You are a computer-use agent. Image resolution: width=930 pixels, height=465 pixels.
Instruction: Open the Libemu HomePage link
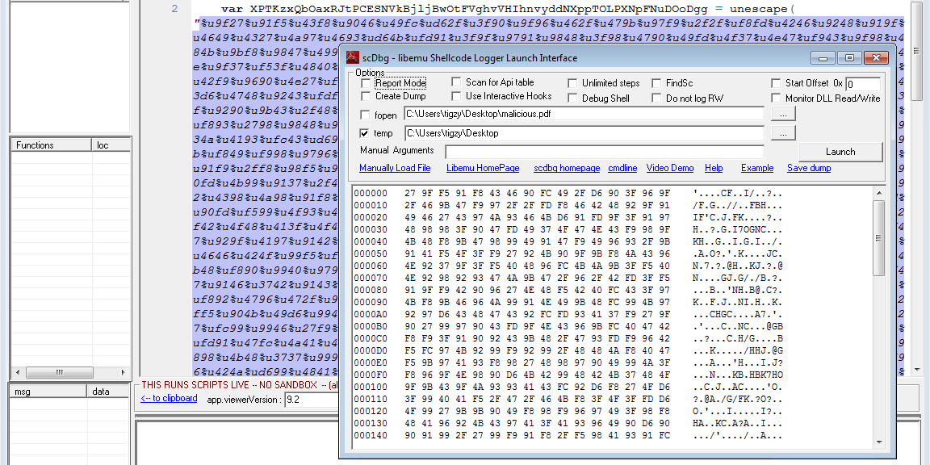click(x=483, y=169)
